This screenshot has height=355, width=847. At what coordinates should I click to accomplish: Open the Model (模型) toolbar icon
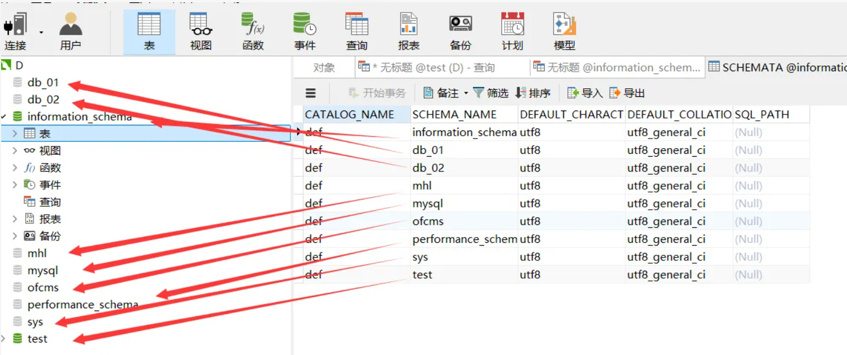(564, 31)
